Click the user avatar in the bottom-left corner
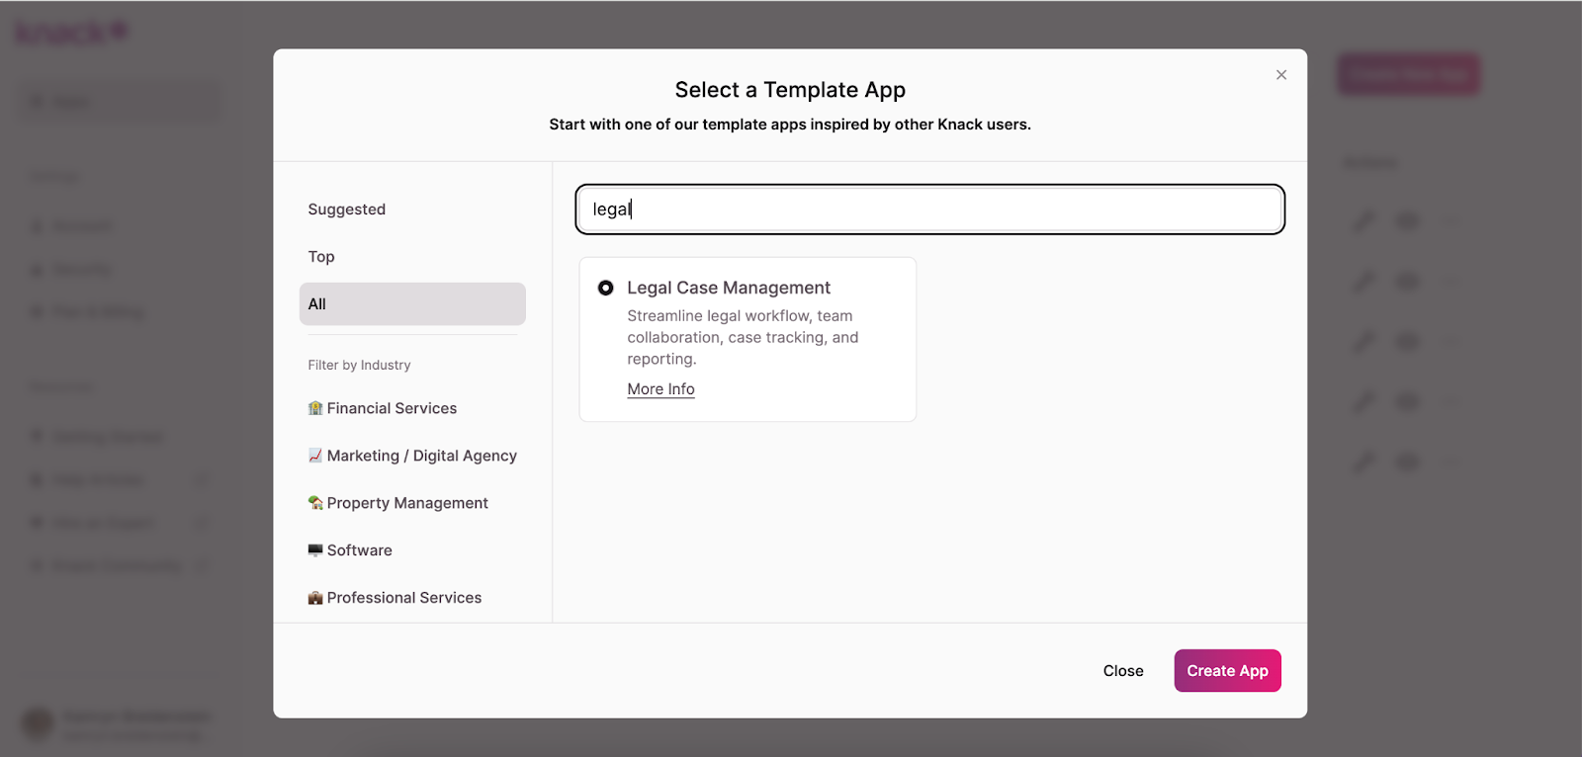Image resolution: width=1582 pixels, height=757 pixels. (38, 723)
